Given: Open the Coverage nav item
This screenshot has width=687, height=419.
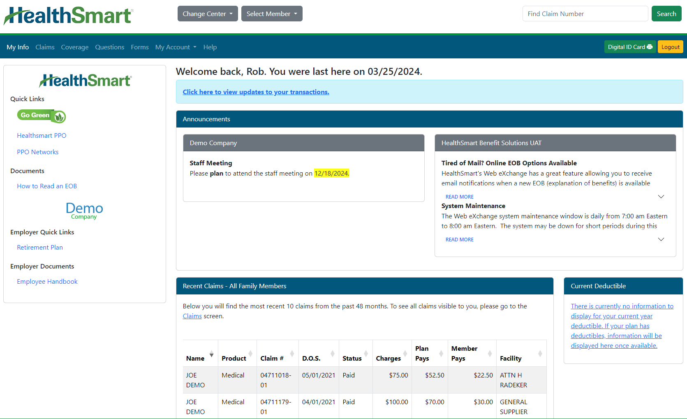Looking at the screenshot, I should 75,47.
